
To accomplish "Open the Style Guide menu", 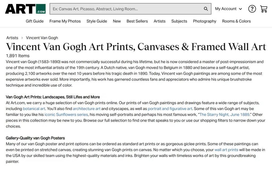I will coord(97,21).
